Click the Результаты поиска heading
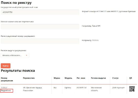Screen dimensions: 138x98 click(x=18, y=71)
